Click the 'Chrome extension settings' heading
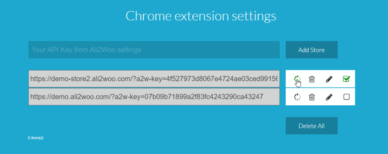The height and width of the screenshot is (154, 388). coord(201,16)
